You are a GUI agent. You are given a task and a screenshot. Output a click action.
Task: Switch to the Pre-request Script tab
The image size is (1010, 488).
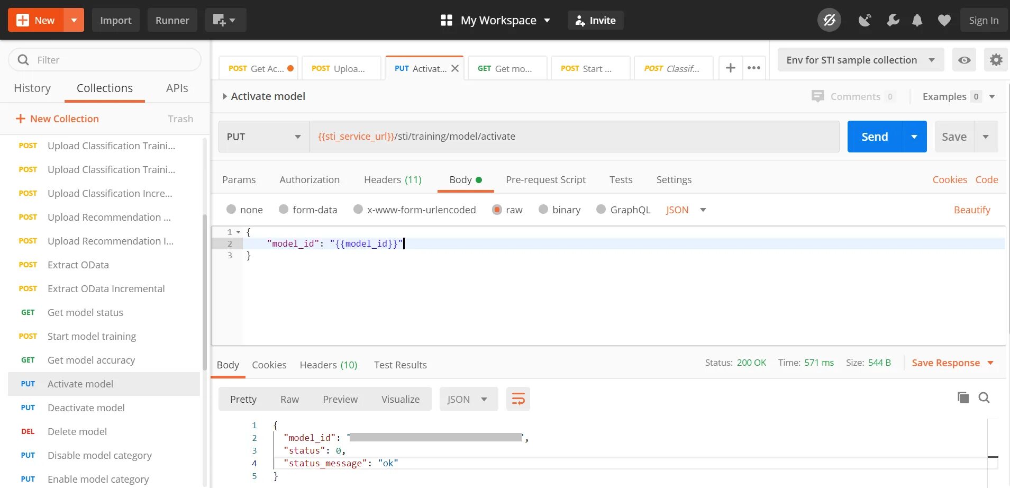(545, 180)
